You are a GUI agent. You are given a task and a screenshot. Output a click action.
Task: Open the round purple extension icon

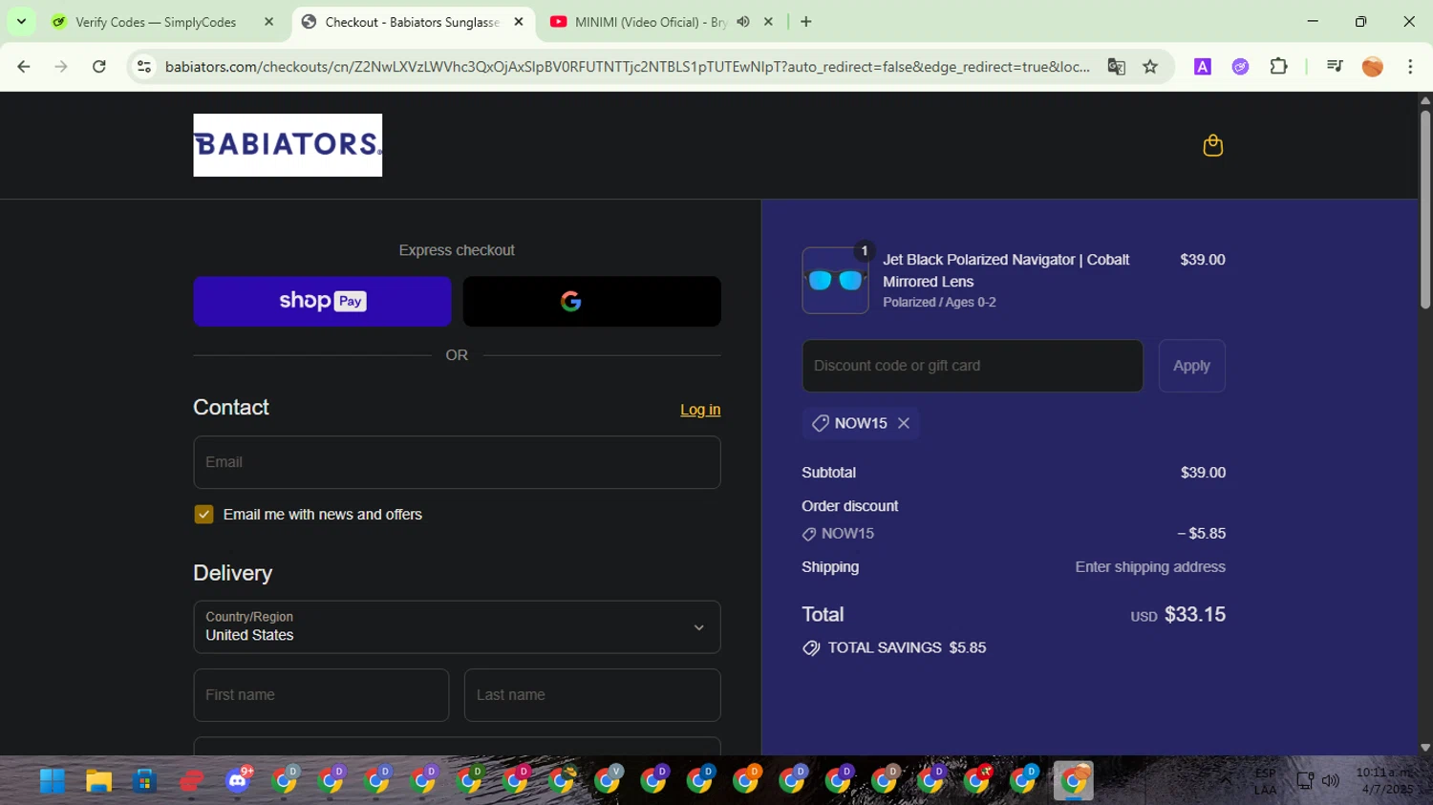[1240, 67]
